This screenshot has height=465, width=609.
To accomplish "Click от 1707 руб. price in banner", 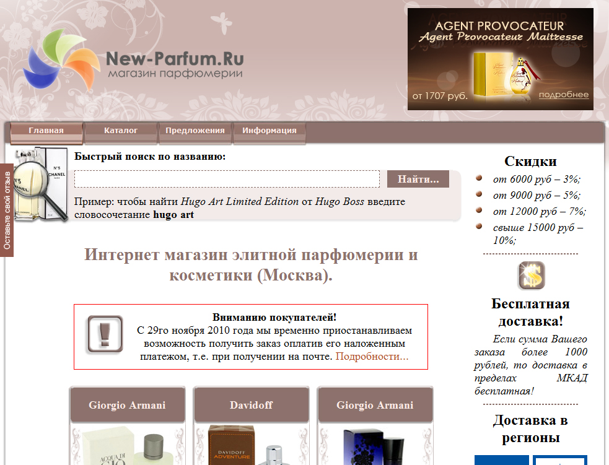I will point(440,96).
